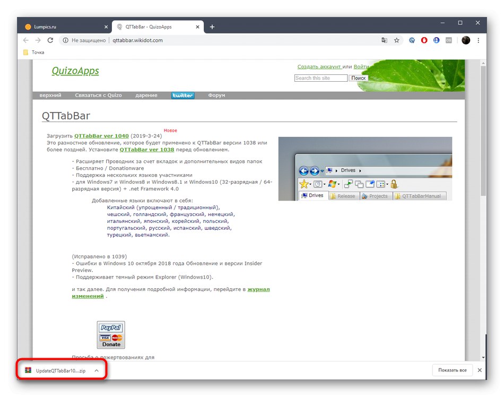The width and height of the screenshot is (504, 397).
Task: Open 'Связаться с Quizo' menu item
Action: (98, 95)
